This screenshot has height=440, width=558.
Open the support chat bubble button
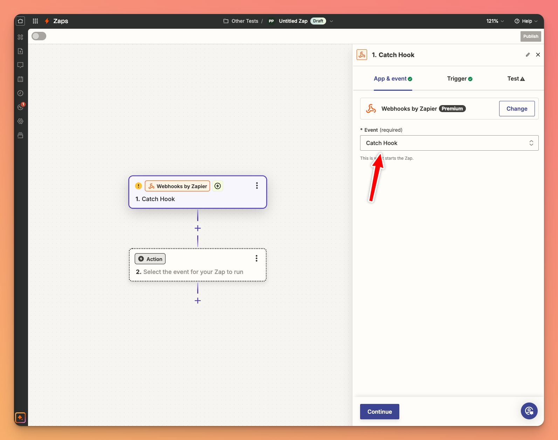coord(529,411)
